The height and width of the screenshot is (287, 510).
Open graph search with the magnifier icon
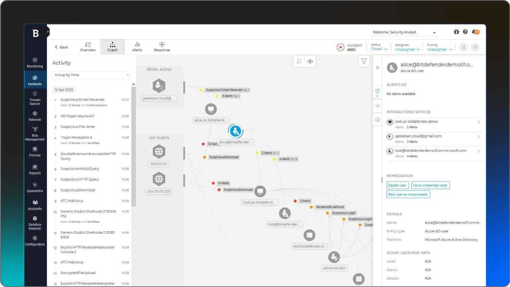click(299, 61)
